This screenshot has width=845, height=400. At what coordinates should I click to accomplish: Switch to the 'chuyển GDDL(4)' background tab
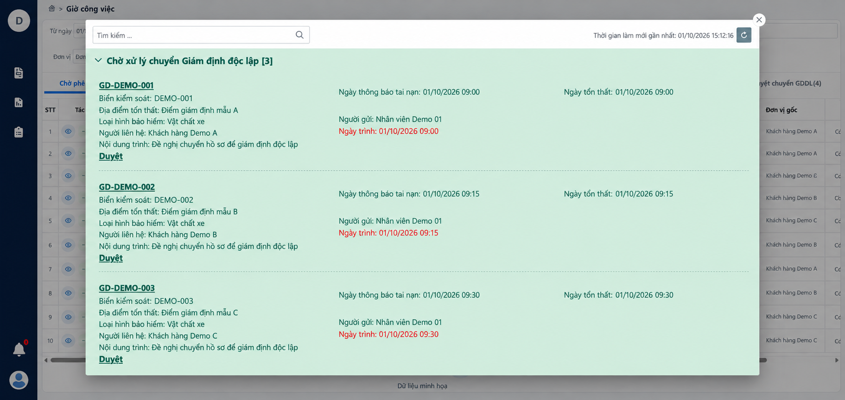point(790,83)
